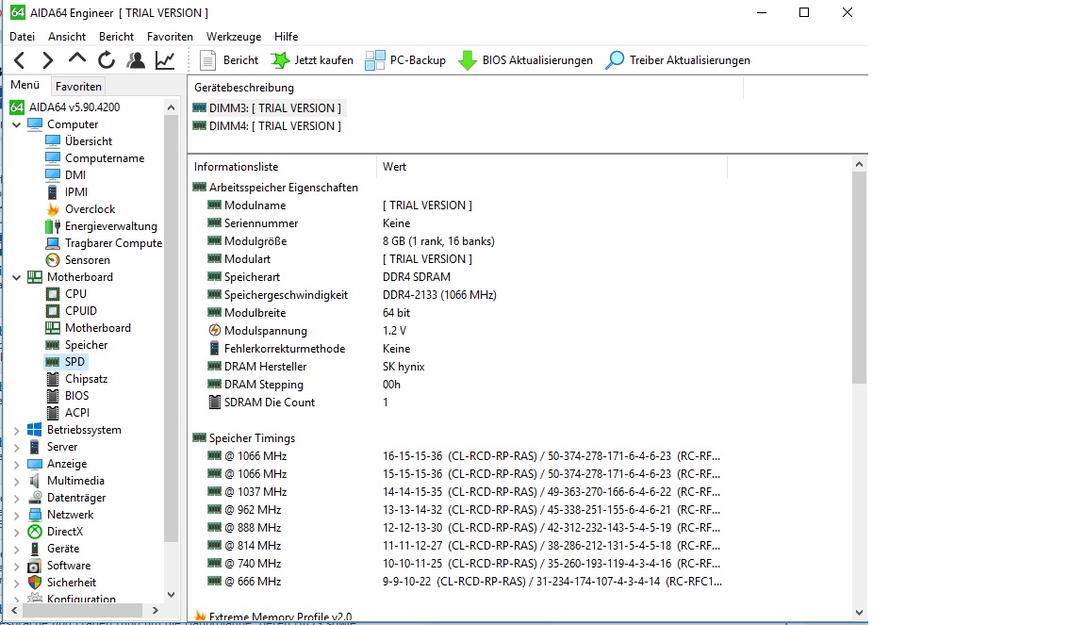This screenshot has width=1086, height=625.
Task: Select the CPUID tree item
Action: click(x=72, y=311)
